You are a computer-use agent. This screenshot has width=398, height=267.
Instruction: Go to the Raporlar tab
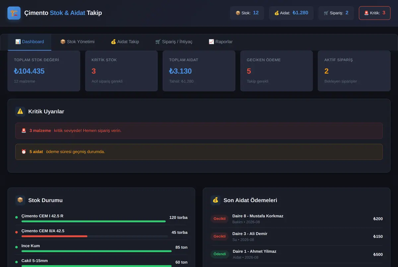point(221,42)
